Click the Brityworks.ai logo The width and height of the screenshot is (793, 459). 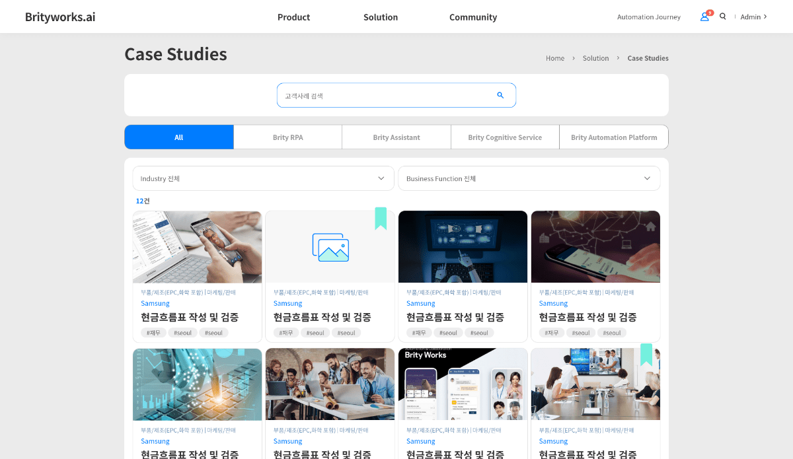click(x=60, y=17)
